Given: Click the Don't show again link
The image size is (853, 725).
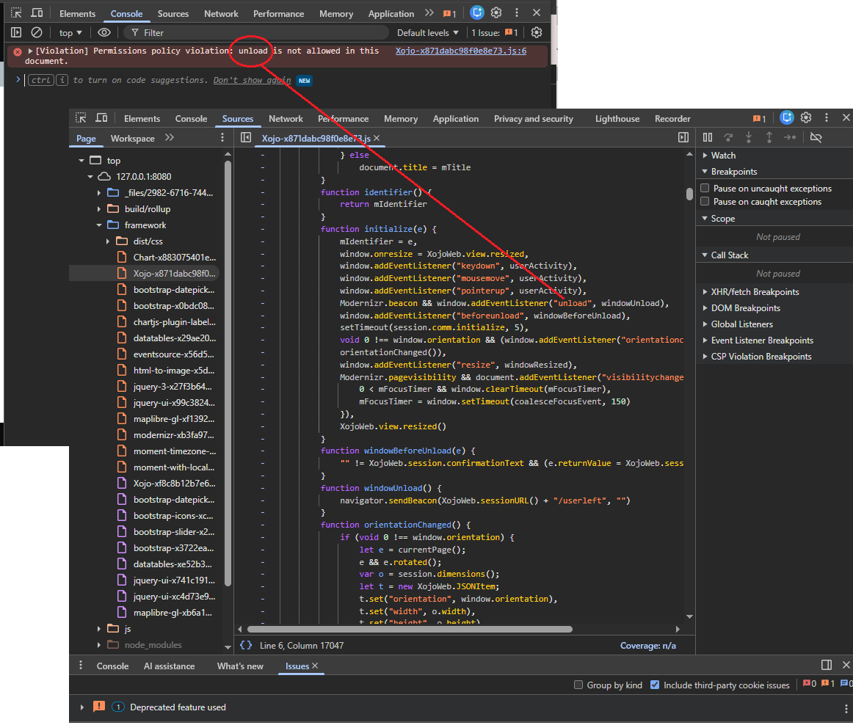Looking at the screenshot, I should (252, 80).
